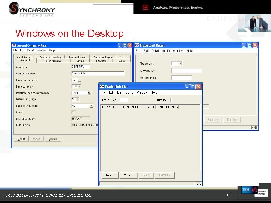This screenshot has height=203, width=271.
Task: Click Trade Unit List window title icon
Action: tap(102, 86)
